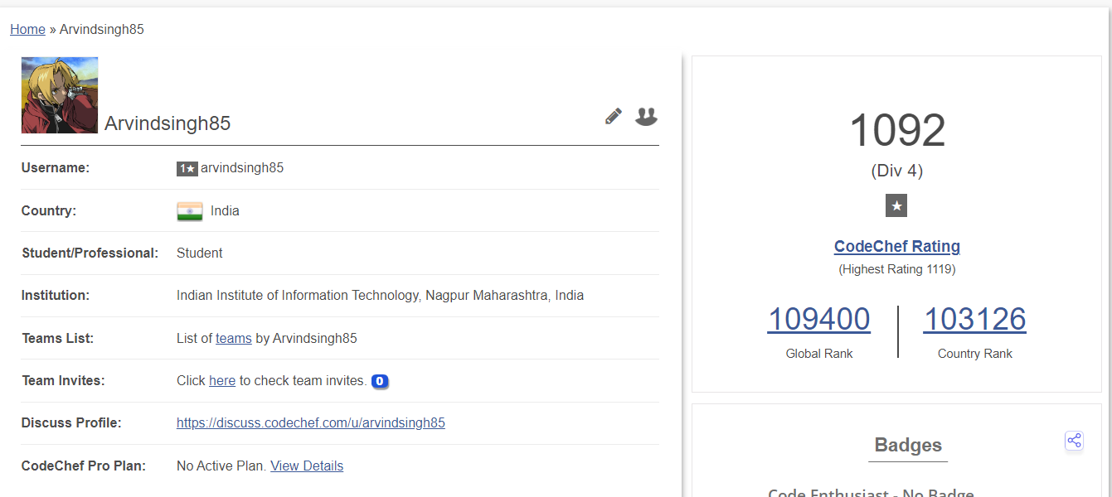Click the CodeChef Pro Plan: label
The width and height of the screenshot is (1112, 497).
coord(84,466)
